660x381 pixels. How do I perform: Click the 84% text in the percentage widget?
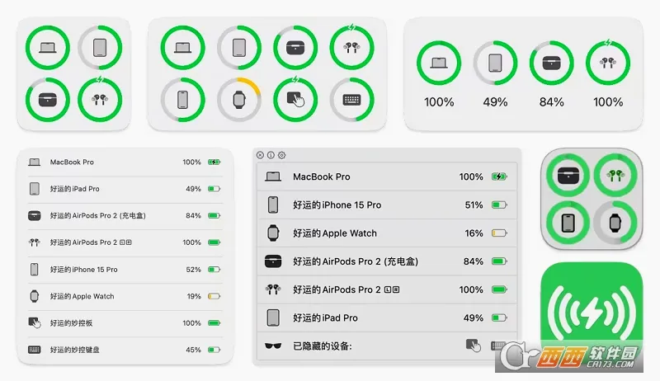coord(551,102)
